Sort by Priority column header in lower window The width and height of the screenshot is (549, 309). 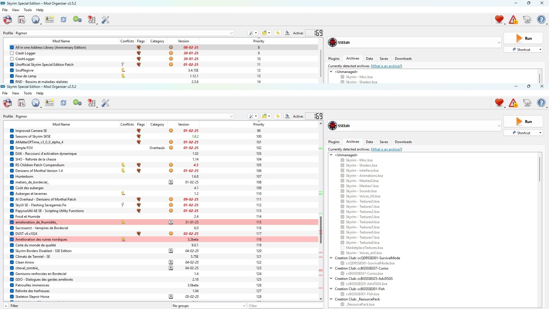[258, 124]
